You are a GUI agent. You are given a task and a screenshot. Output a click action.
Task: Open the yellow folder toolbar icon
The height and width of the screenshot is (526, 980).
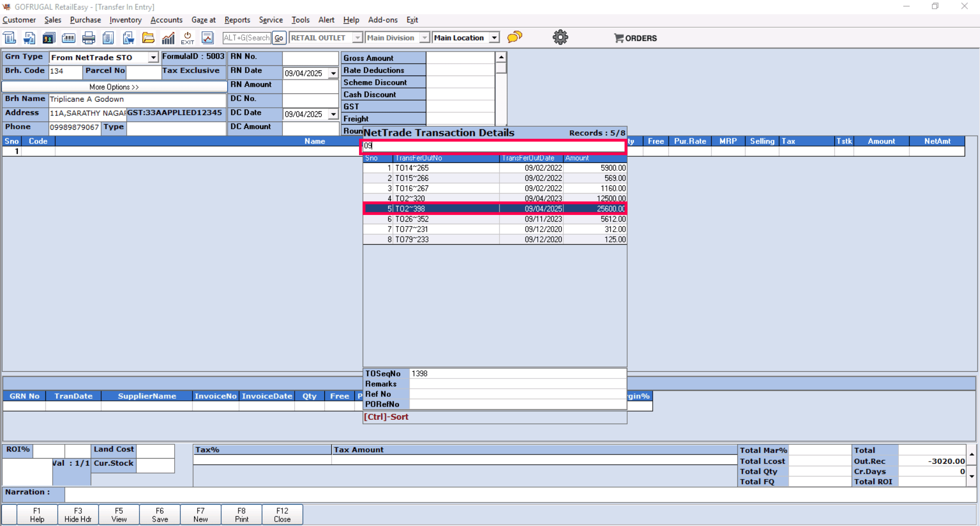pos(148,38)
